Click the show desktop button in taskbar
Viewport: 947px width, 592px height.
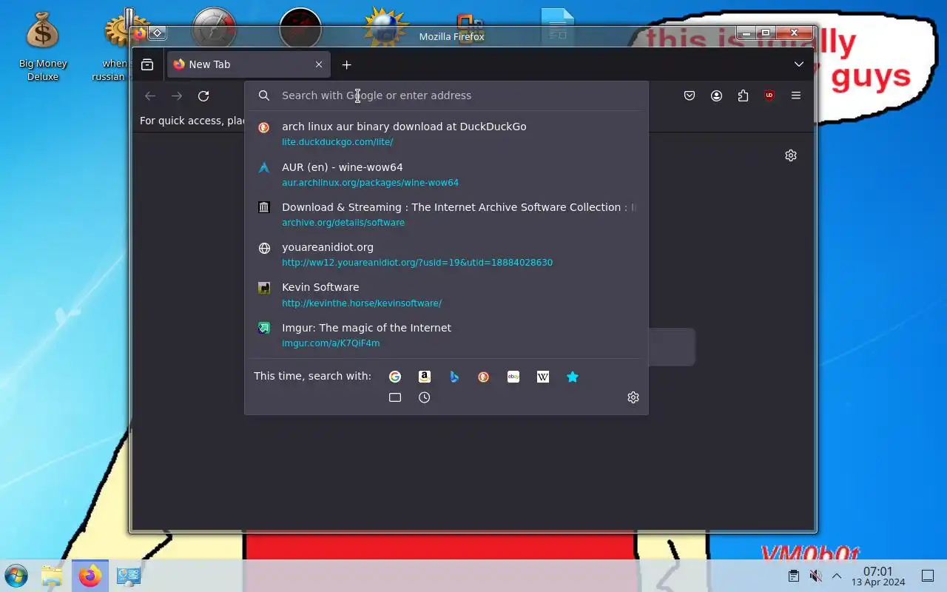point(928,576)
